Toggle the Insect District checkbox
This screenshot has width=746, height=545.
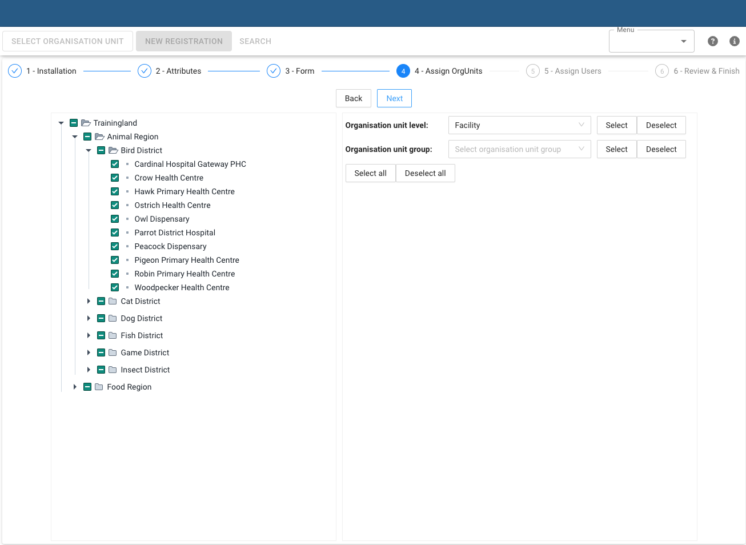coord(101,370)
